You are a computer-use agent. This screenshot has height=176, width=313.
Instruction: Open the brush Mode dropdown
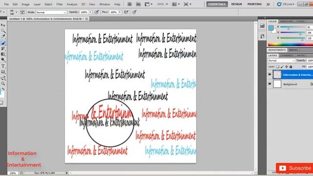point(51,12)
